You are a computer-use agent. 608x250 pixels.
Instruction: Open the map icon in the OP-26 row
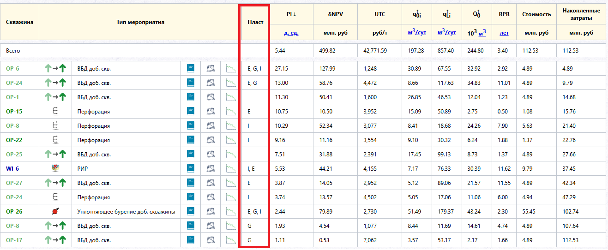[211, 211]
